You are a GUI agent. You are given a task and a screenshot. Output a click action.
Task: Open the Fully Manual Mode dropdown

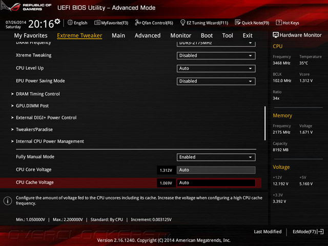coord(216,157)
